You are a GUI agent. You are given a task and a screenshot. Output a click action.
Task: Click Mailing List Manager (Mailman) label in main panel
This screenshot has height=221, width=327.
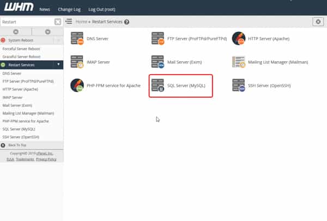tap(278, 62)
